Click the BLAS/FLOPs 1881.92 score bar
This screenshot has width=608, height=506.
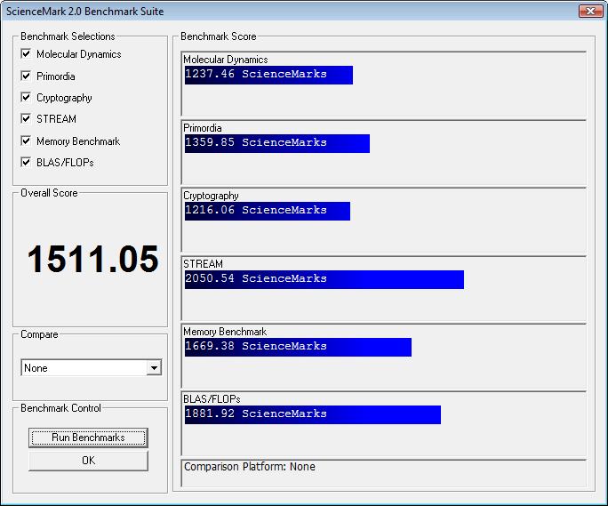tap(313, 414)
